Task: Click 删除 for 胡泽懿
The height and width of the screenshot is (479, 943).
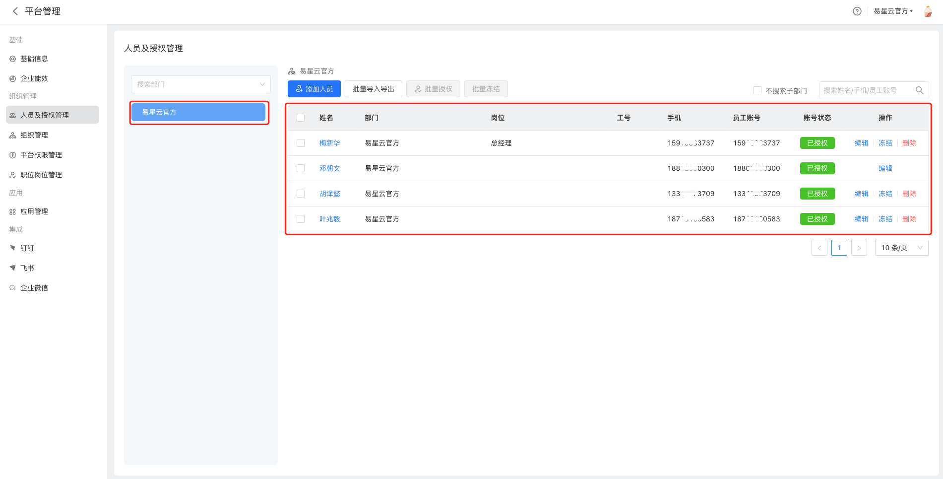Action: coord(909,194)
